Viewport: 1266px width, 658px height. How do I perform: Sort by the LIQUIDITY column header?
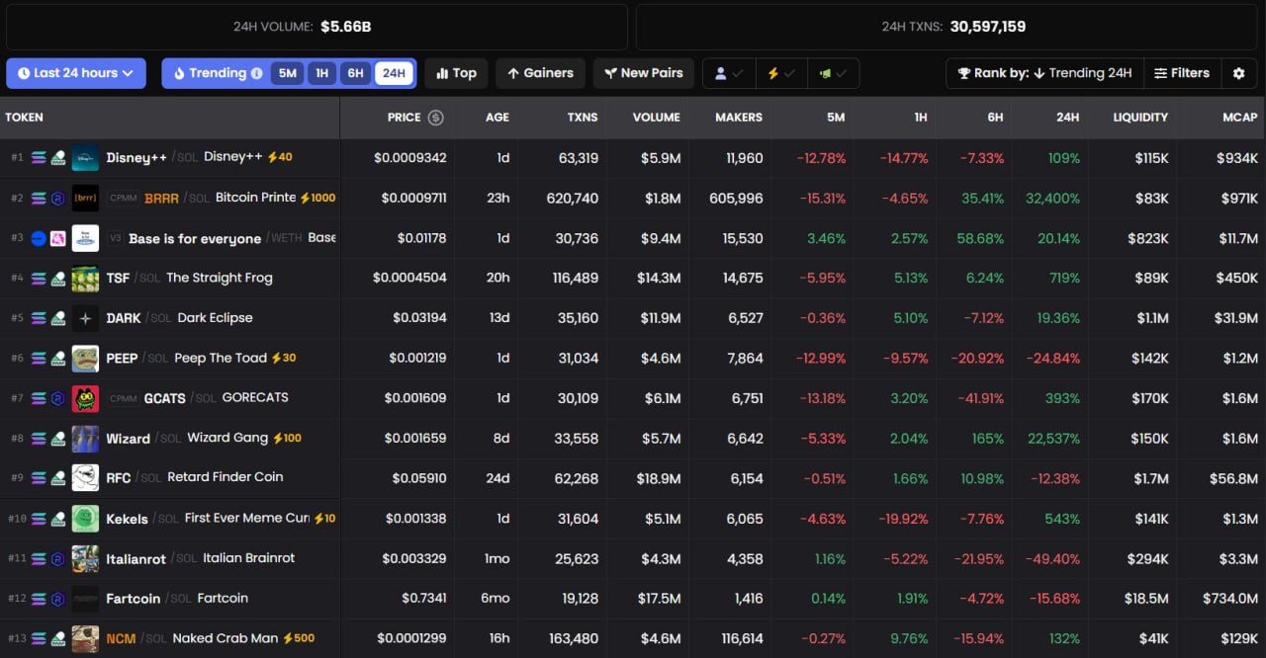tap(1140, 118)
